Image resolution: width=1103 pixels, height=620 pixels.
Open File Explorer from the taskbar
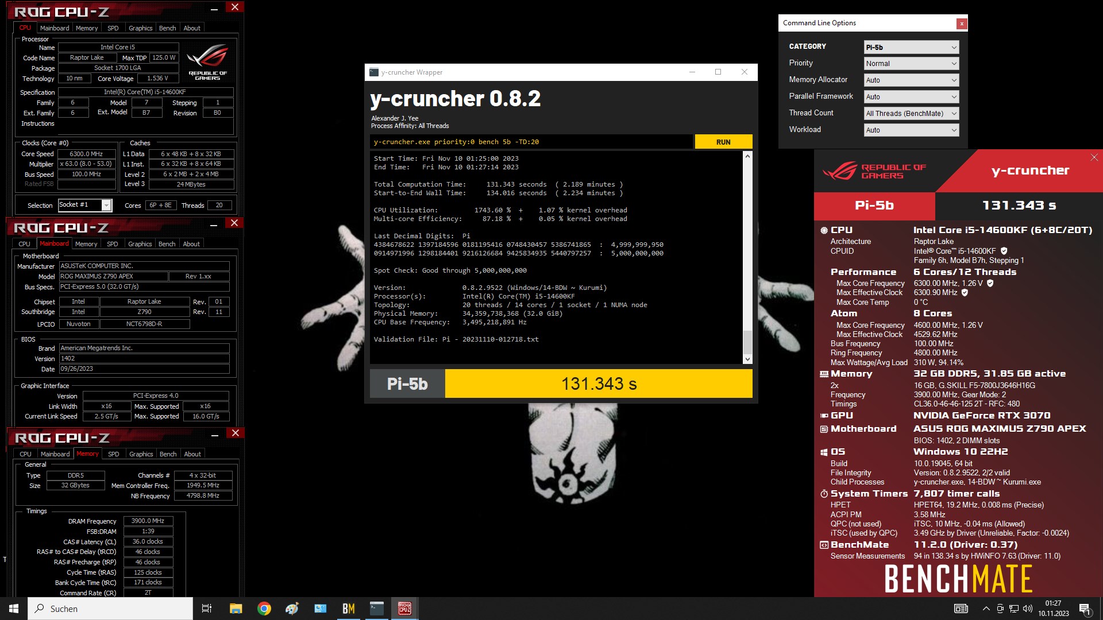click(236, 609)
